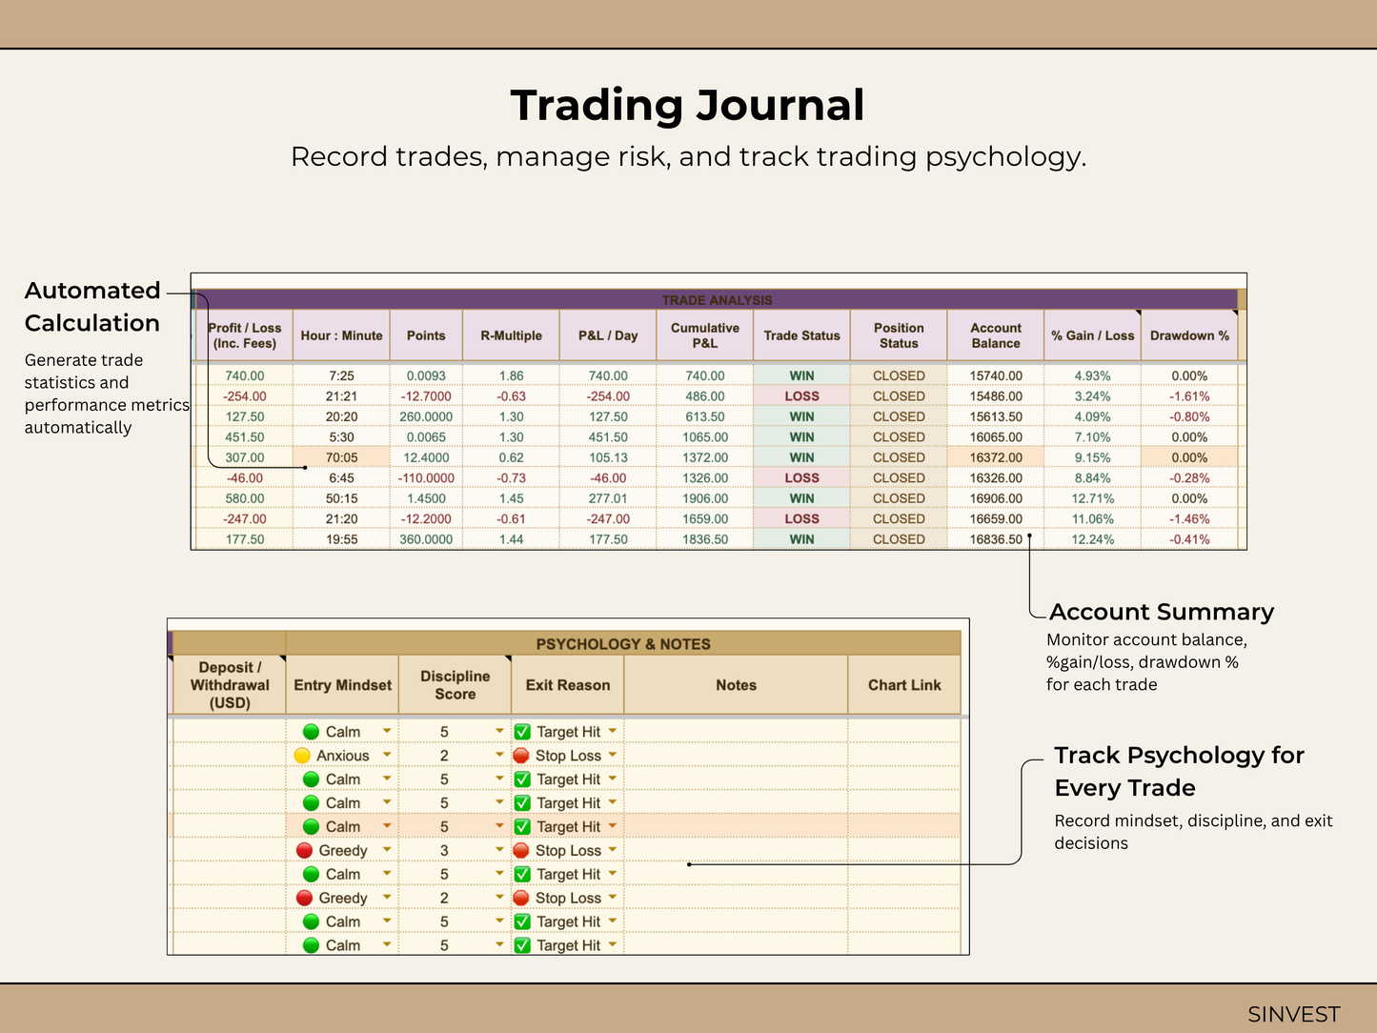
Task: Open the Stop Loss dropdown in Anxious row
Action: coord(612,755)
